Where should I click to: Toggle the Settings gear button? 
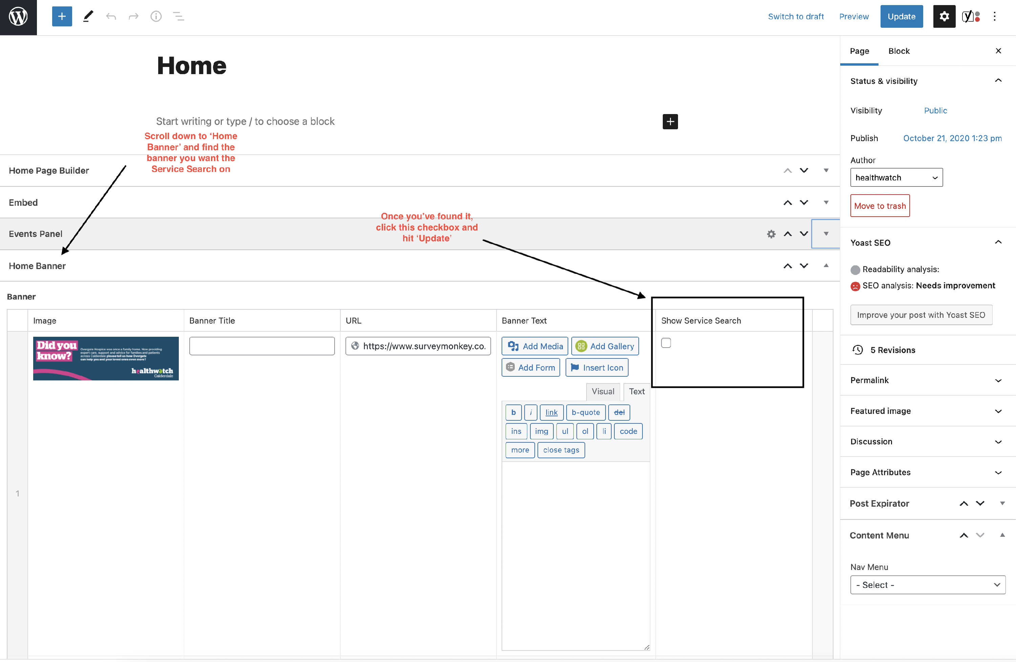point(944,17)
